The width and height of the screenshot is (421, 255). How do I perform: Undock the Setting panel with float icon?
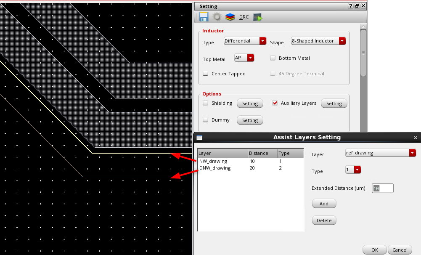pyautogui.click(x=357, y=6)
